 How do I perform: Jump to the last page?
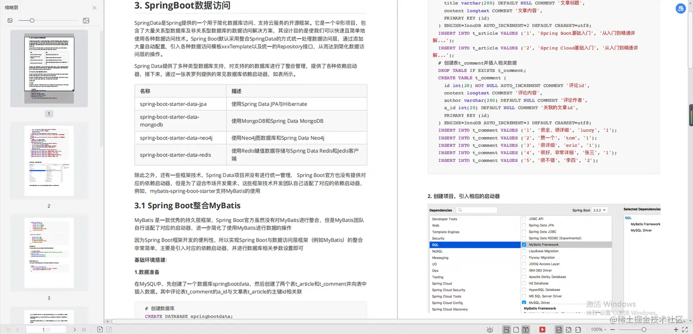coord(83,329)
